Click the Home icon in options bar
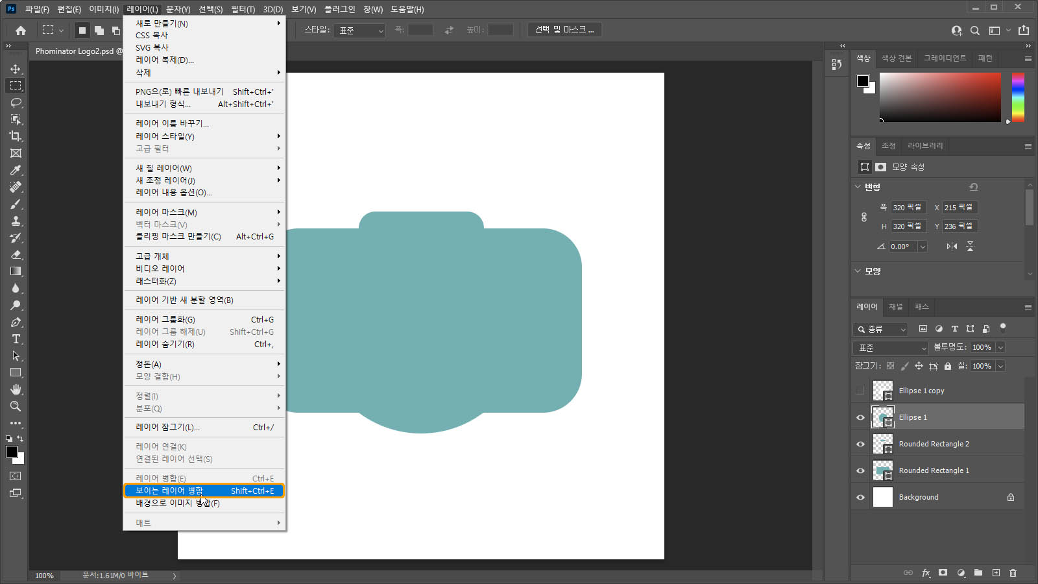Viewport: 1038px width, 584px height. (21, 30)
